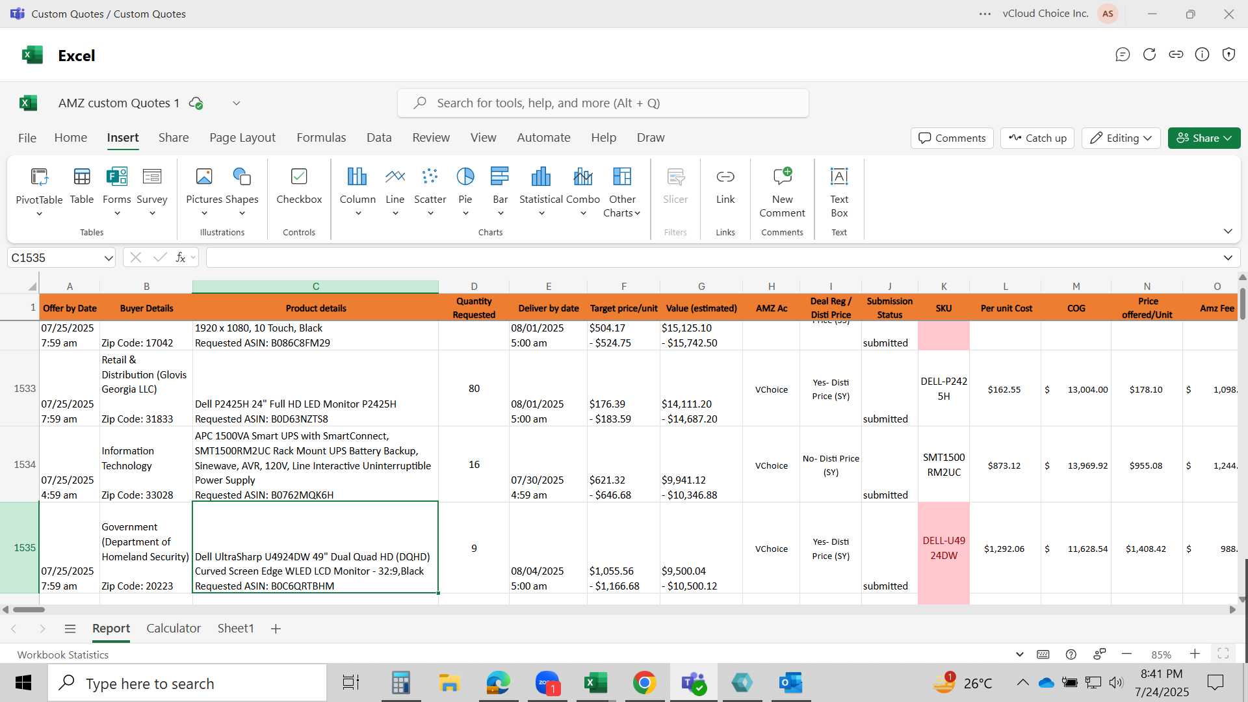Viewport: 1248px width, 702px height.
Task: Open Workbook Statistics
Action: tap(63, 655)
